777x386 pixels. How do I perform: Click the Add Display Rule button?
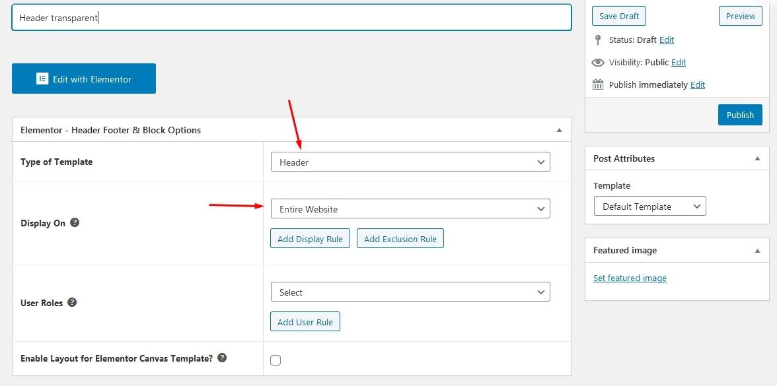pyautogui.click(x=310, y=239)
